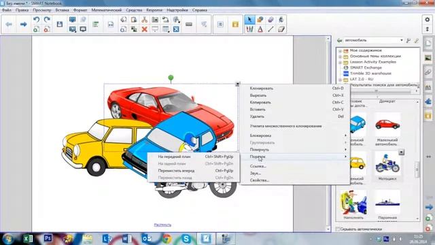Type in the 'автомобиль' gallery search field

point(371,41)
